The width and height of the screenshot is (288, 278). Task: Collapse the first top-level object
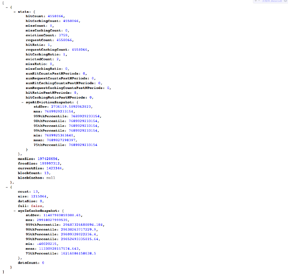click(x=7, y=7)
